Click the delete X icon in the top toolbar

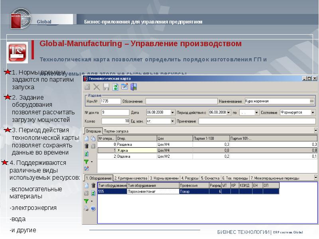click(96, 87)
